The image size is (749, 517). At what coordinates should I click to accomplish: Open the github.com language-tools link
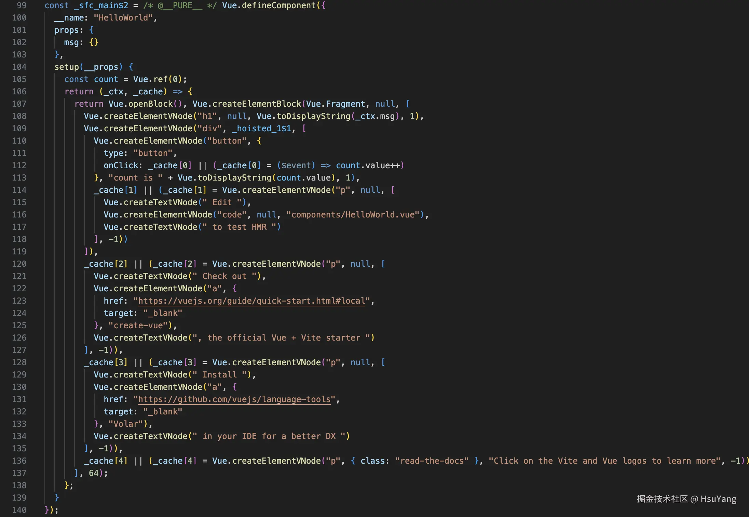[234, 399]
